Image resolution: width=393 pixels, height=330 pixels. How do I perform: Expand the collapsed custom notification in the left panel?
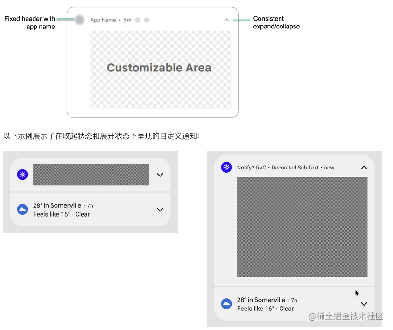(160, 175)
